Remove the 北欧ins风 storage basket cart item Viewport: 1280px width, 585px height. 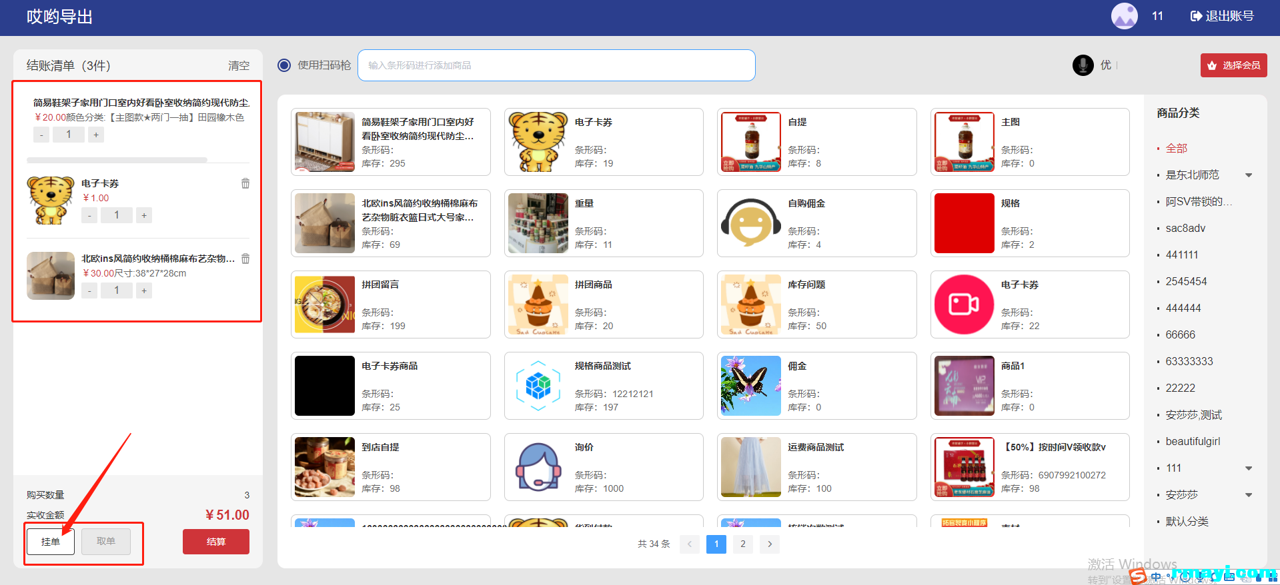point(245,259)
